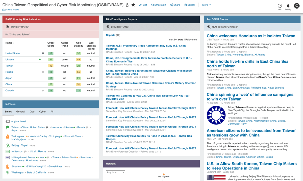Click Russia's Geo Stability value 55
This screenshot has height=181, width=303.
(79, 72)
